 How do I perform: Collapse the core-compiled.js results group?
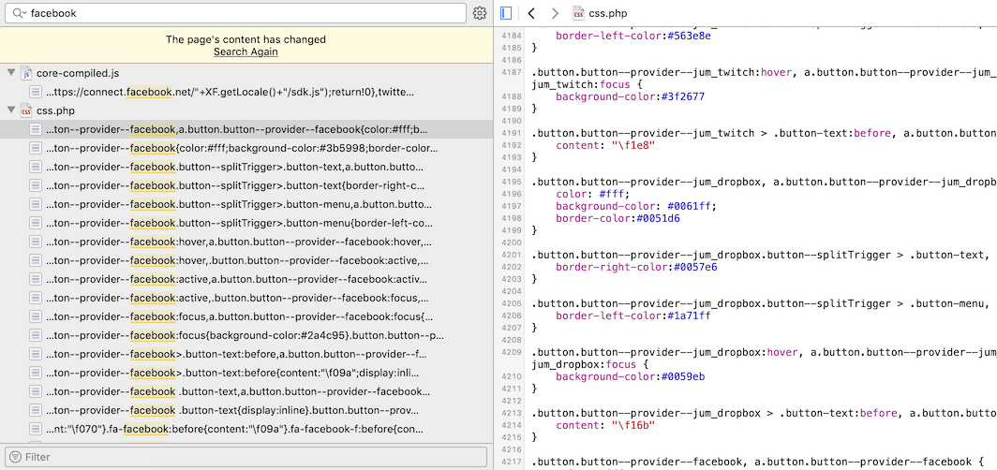click(10, 73)
